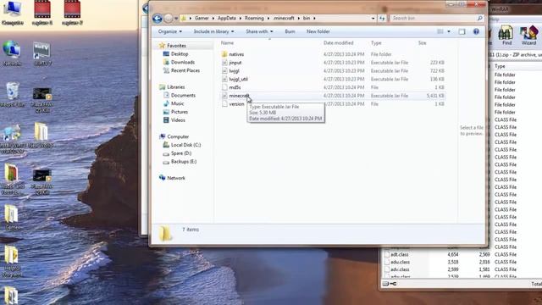Click the Explorer forward arrow button
Screen dimensions: 542x305
click(x=168, y=18)
